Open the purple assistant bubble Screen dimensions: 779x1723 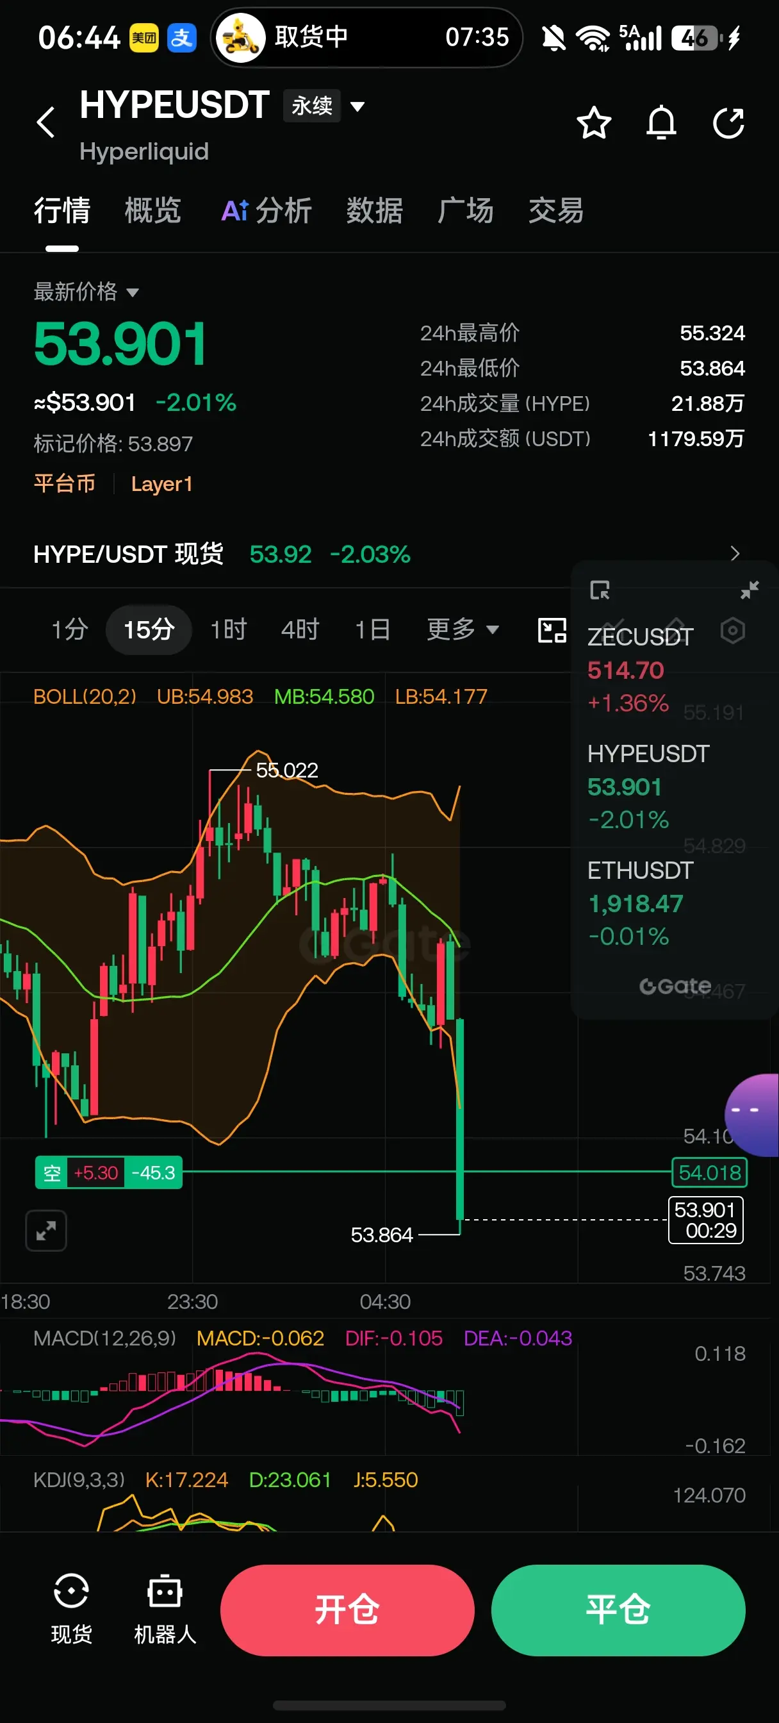753,1115
